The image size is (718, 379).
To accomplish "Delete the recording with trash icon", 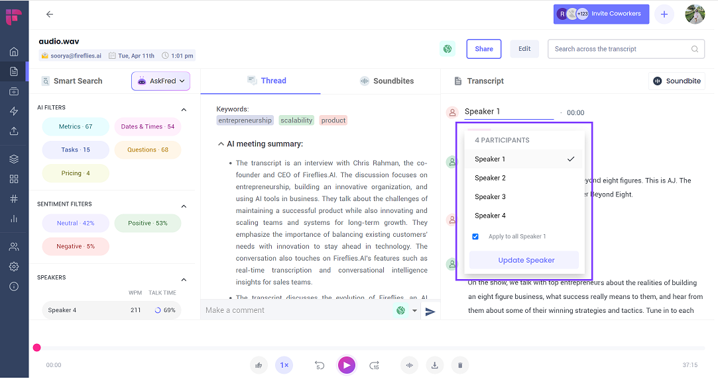I will click(460, 365).
